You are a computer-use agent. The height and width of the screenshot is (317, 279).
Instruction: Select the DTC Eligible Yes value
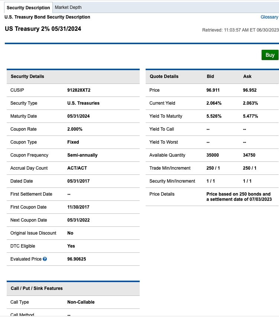[x=71, y=246]
